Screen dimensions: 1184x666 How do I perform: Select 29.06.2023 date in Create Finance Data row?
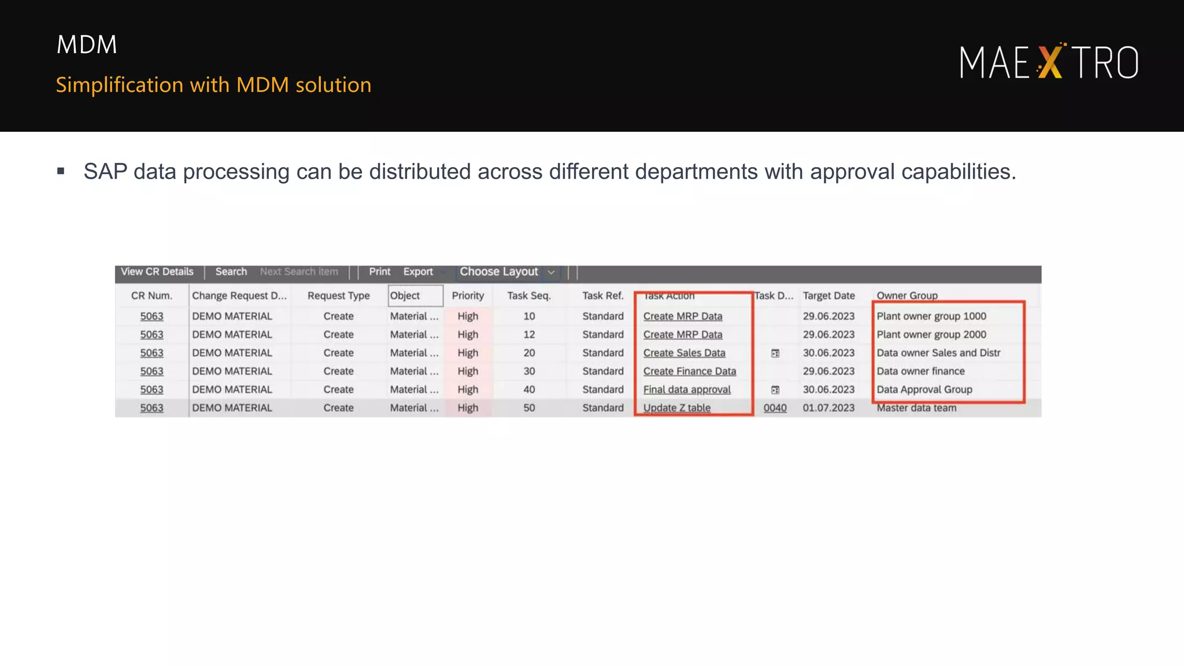828,371
